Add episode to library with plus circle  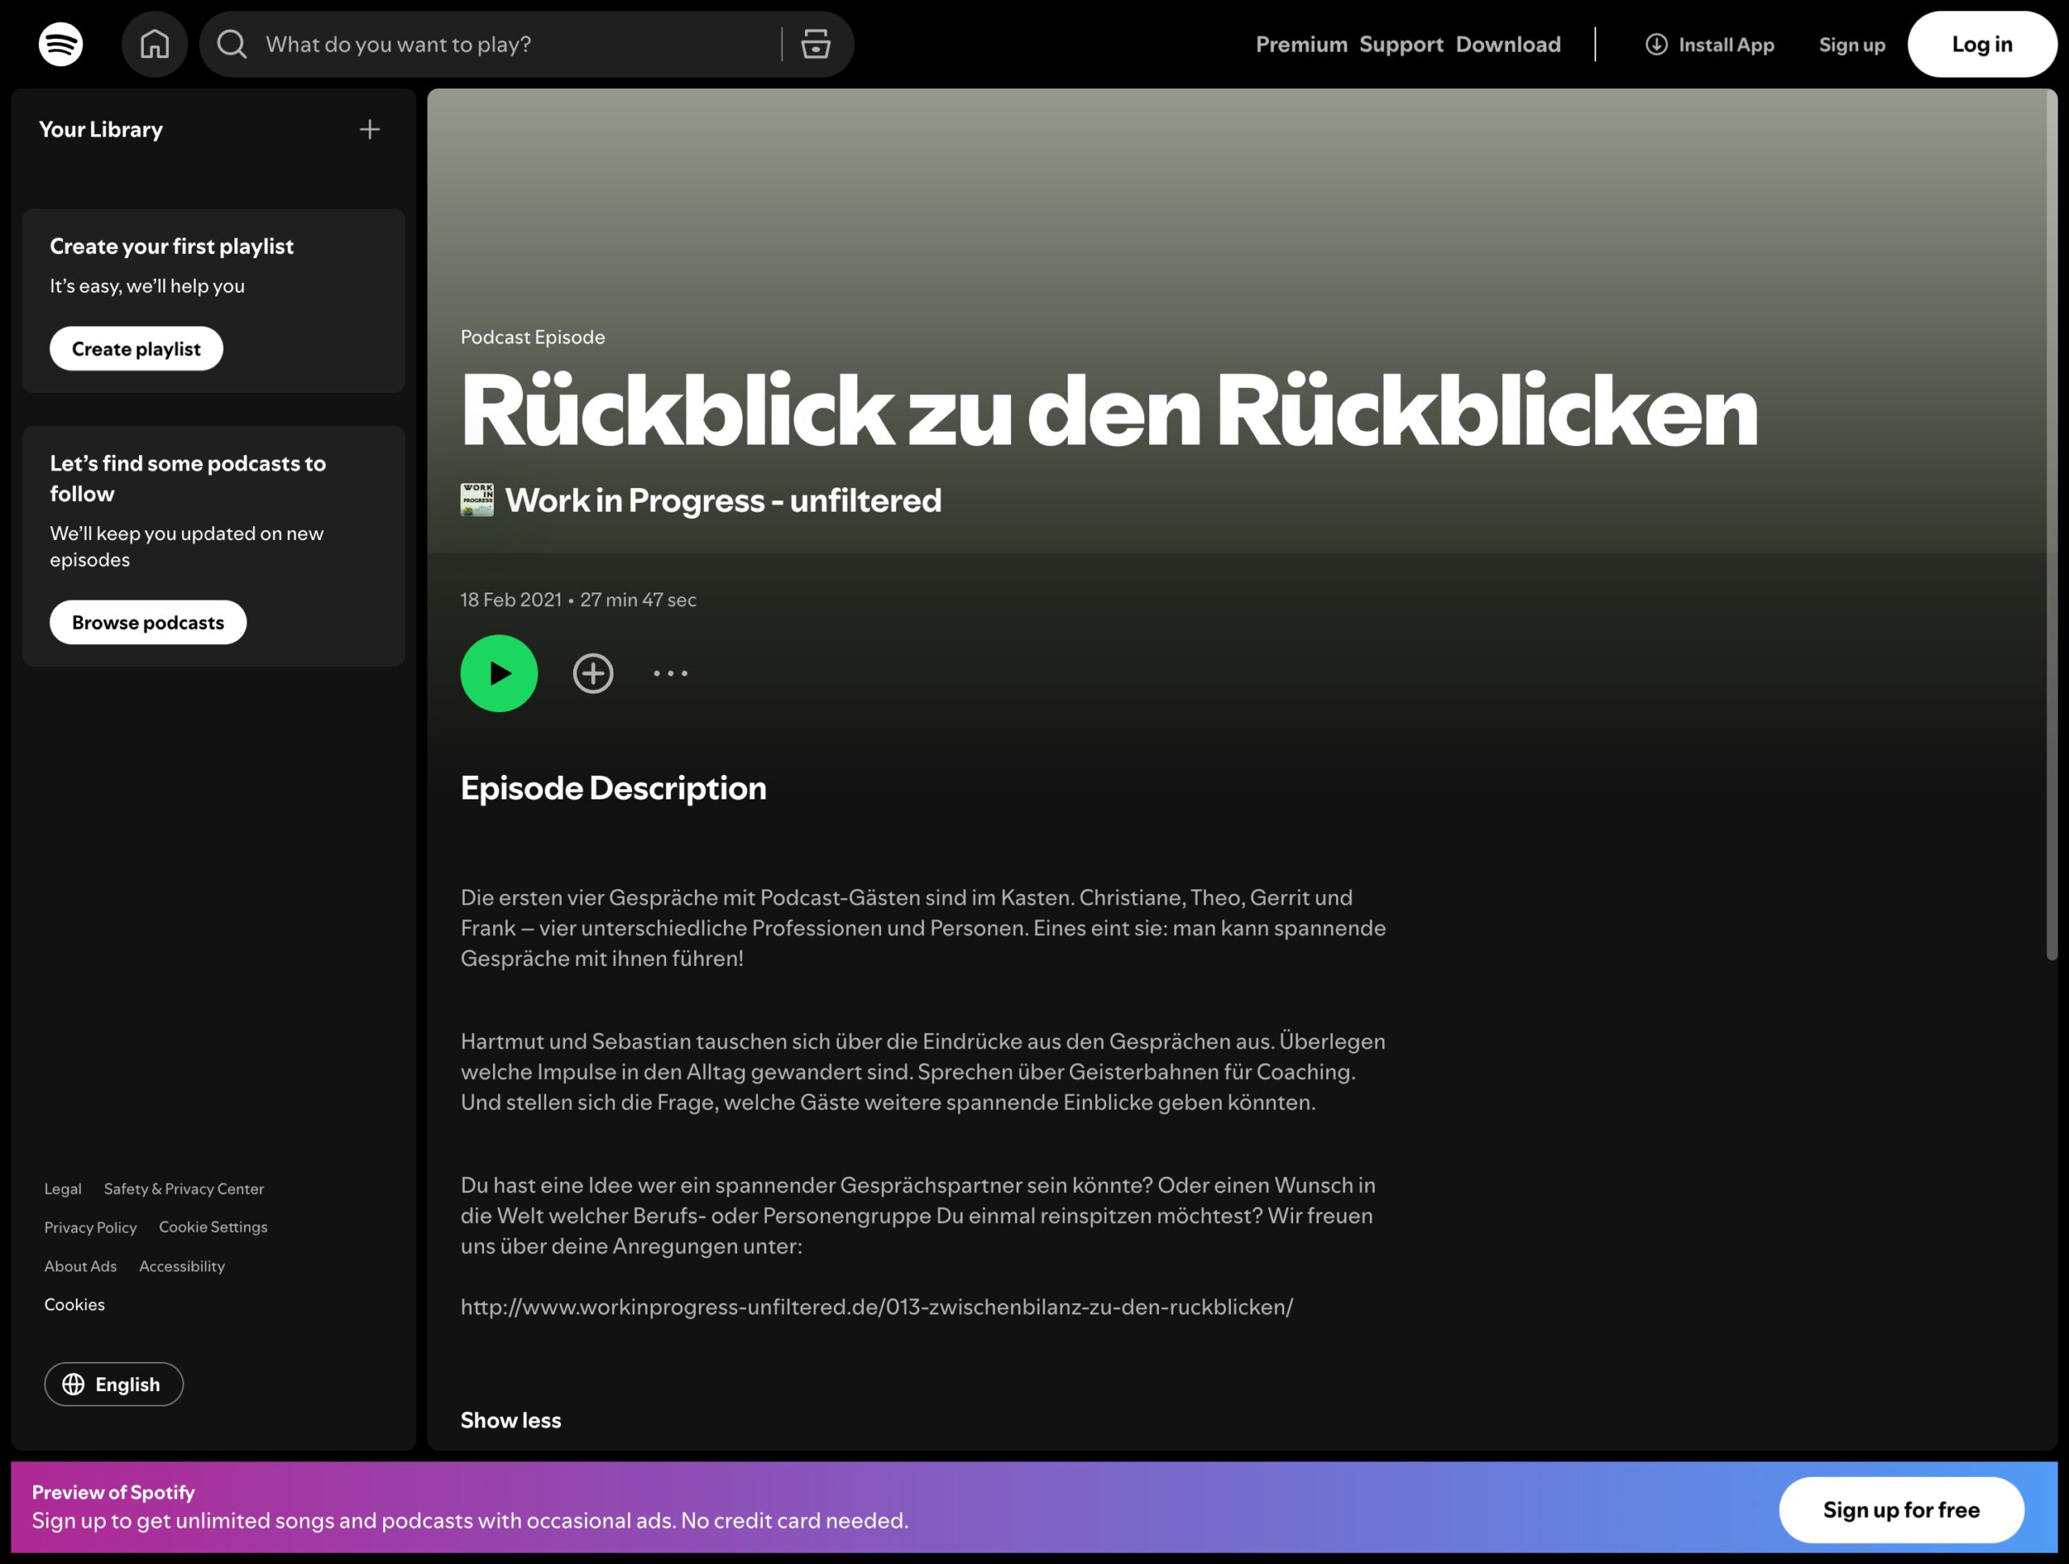coord(593,672)
